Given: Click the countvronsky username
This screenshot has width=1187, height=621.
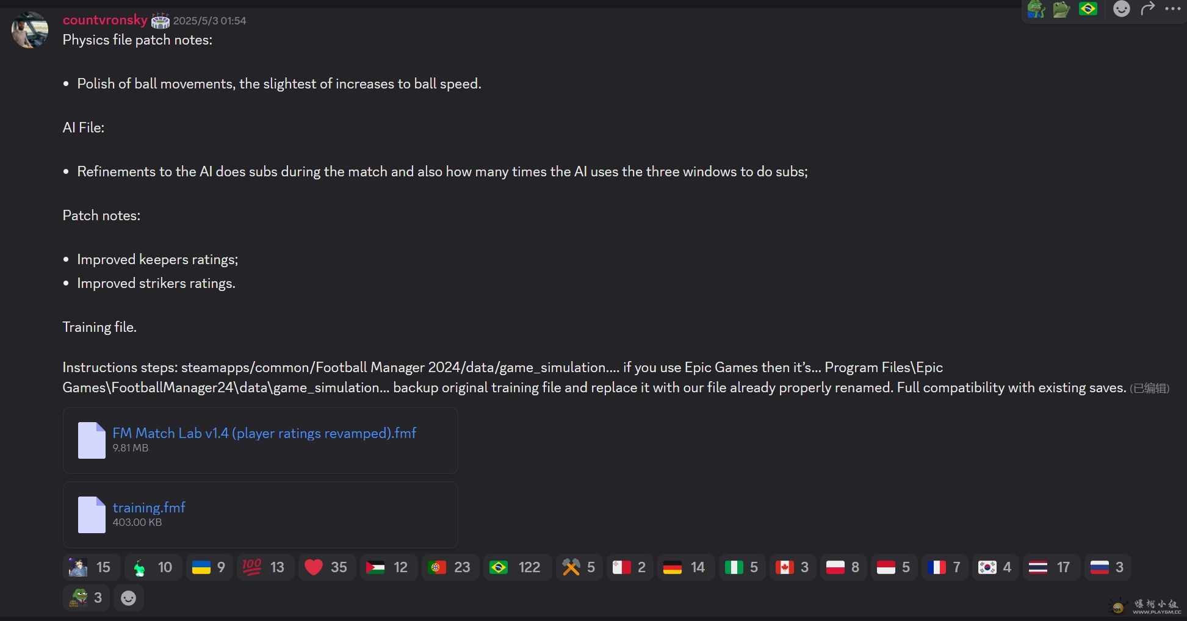Looking at the screenshot, I should (105, 20).
